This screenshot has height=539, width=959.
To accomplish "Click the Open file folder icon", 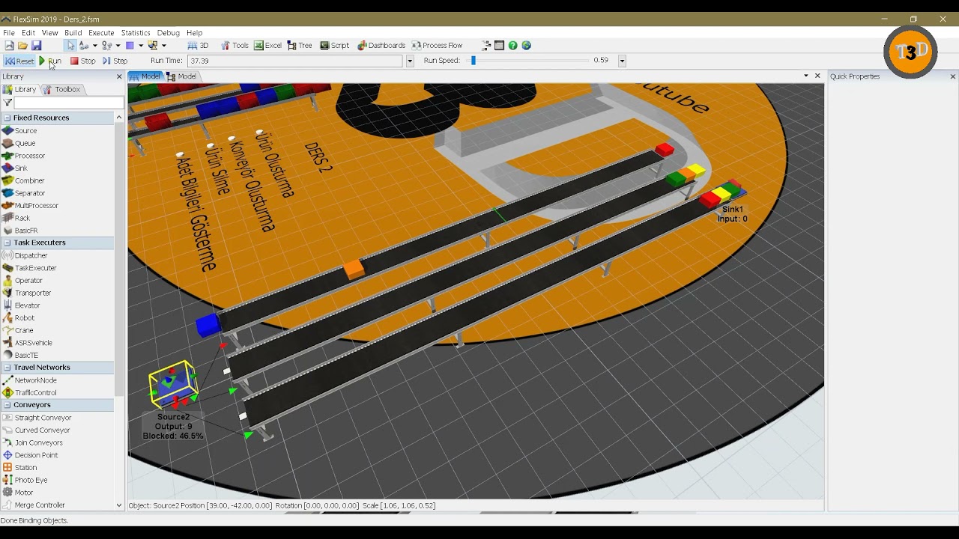I will 22,46.
